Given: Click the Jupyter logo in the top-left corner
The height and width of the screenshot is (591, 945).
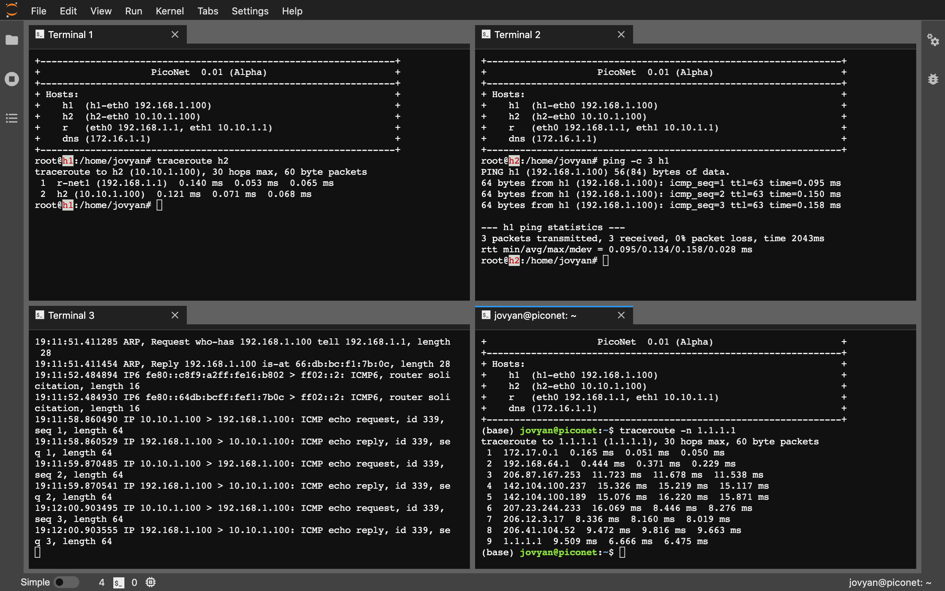Looking at the screenshot, I should pos(11,10).
